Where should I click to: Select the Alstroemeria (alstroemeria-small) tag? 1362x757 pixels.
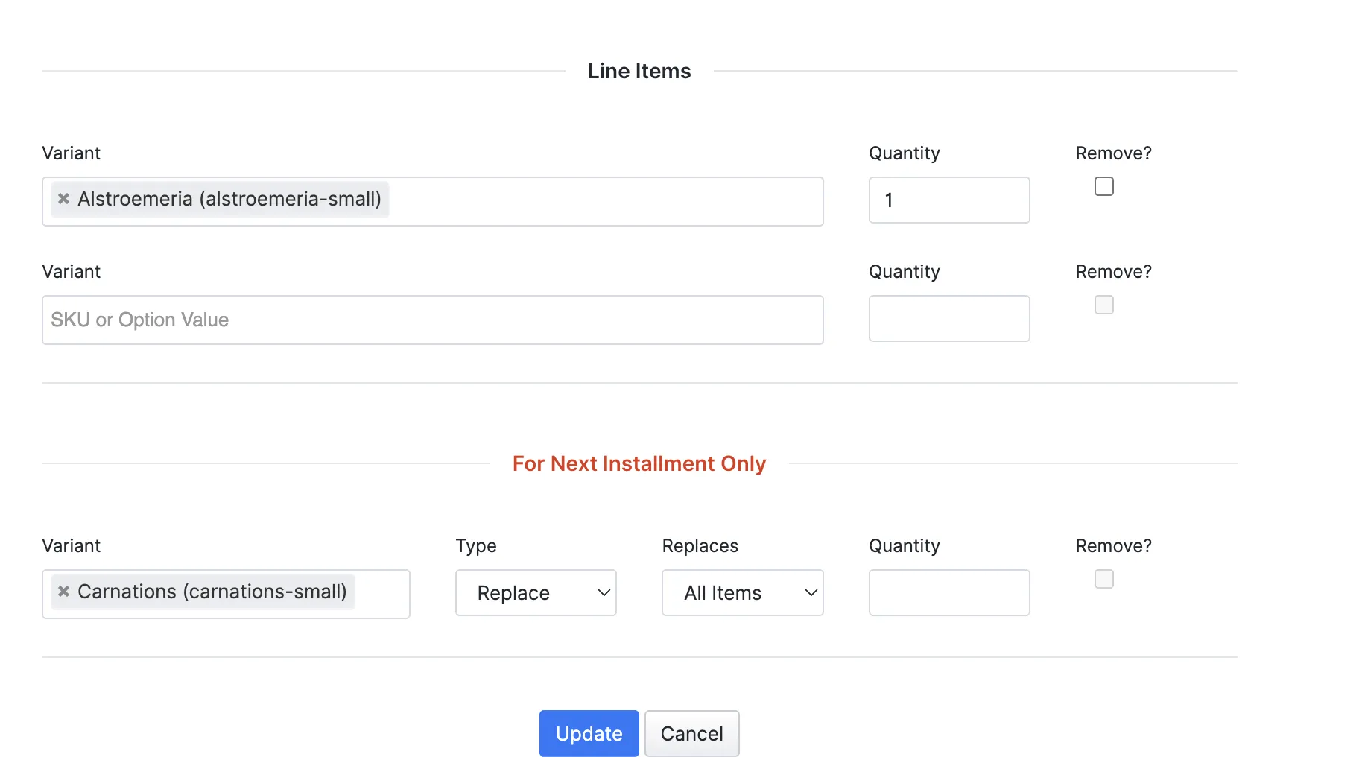click(229, 199)
